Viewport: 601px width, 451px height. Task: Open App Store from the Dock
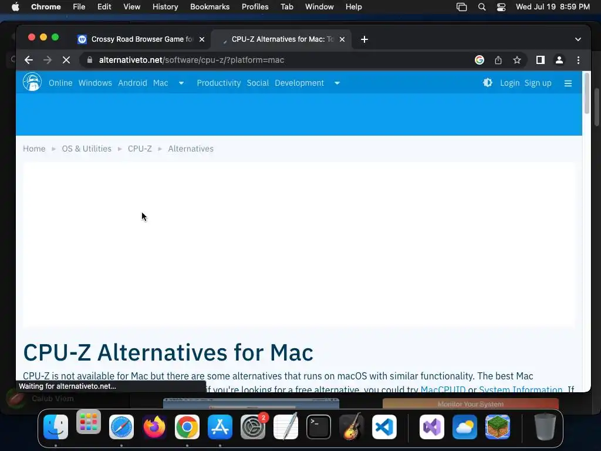[x=220, y=426]
